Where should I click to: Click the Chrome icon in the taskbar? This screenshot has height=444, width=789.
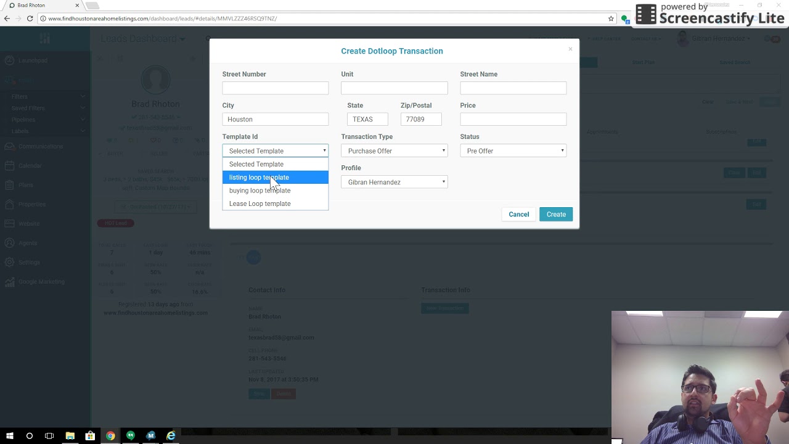pos(110,436)
